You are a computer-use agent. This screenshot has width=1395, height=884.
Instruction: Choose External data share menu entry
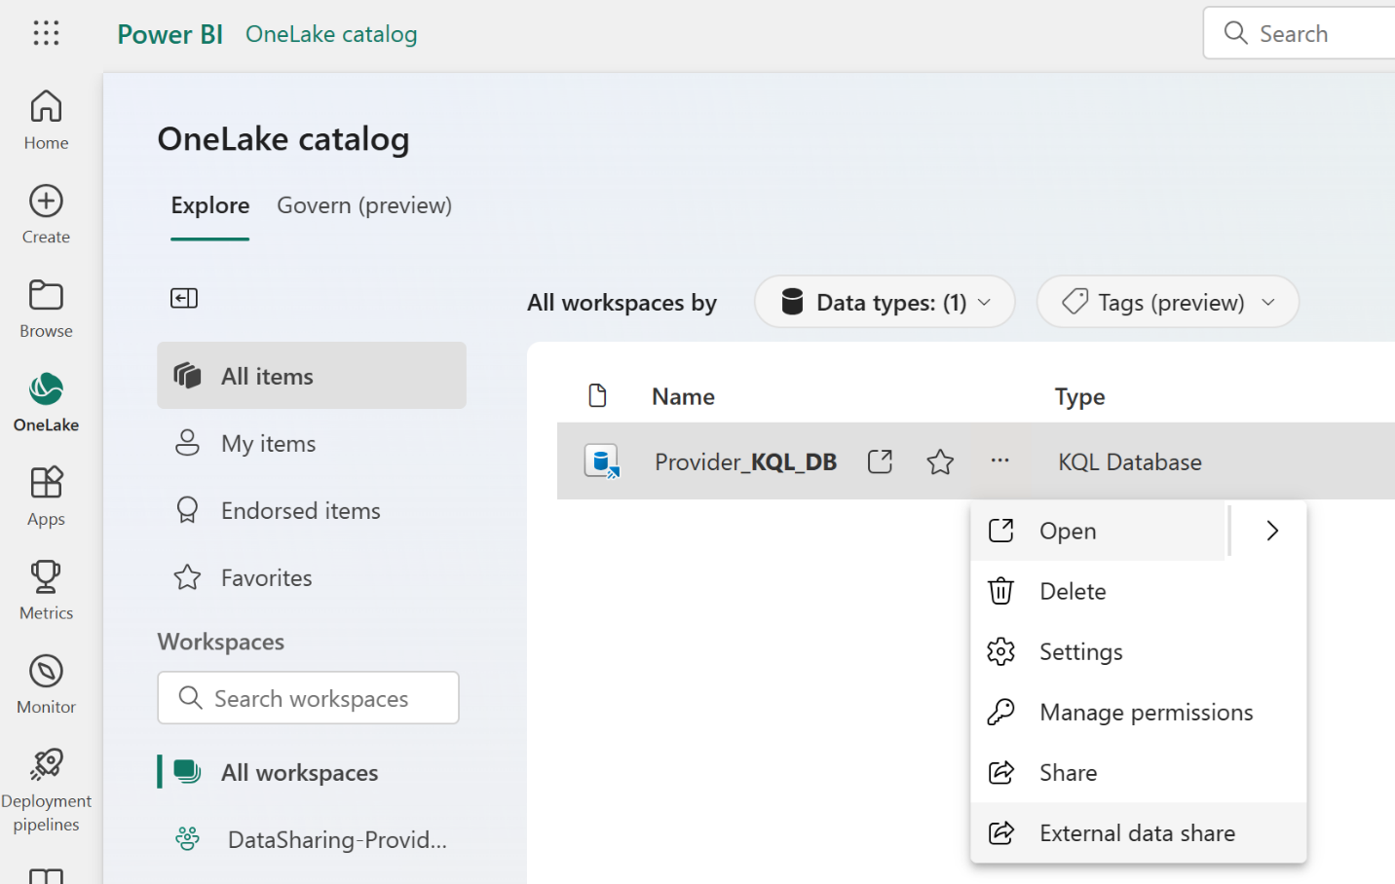1138,832
